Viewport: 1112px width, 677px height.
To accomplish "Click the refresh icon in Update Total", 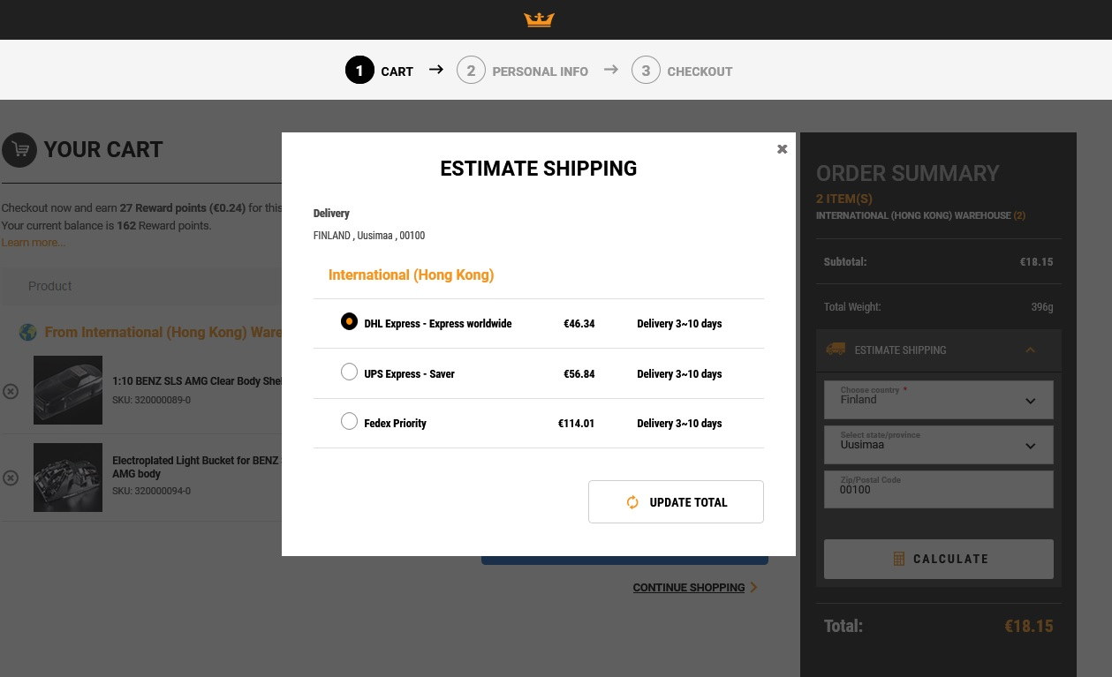I will click(632, 502).
